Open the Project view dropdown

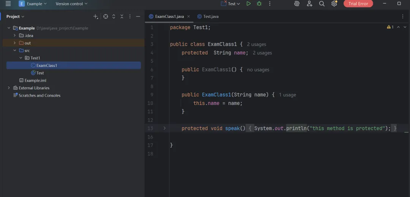pos(15,16)
